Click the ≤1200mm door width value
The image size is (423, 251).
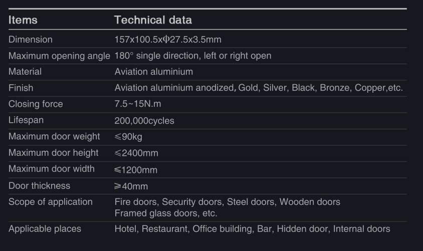(x=136, y=170)
